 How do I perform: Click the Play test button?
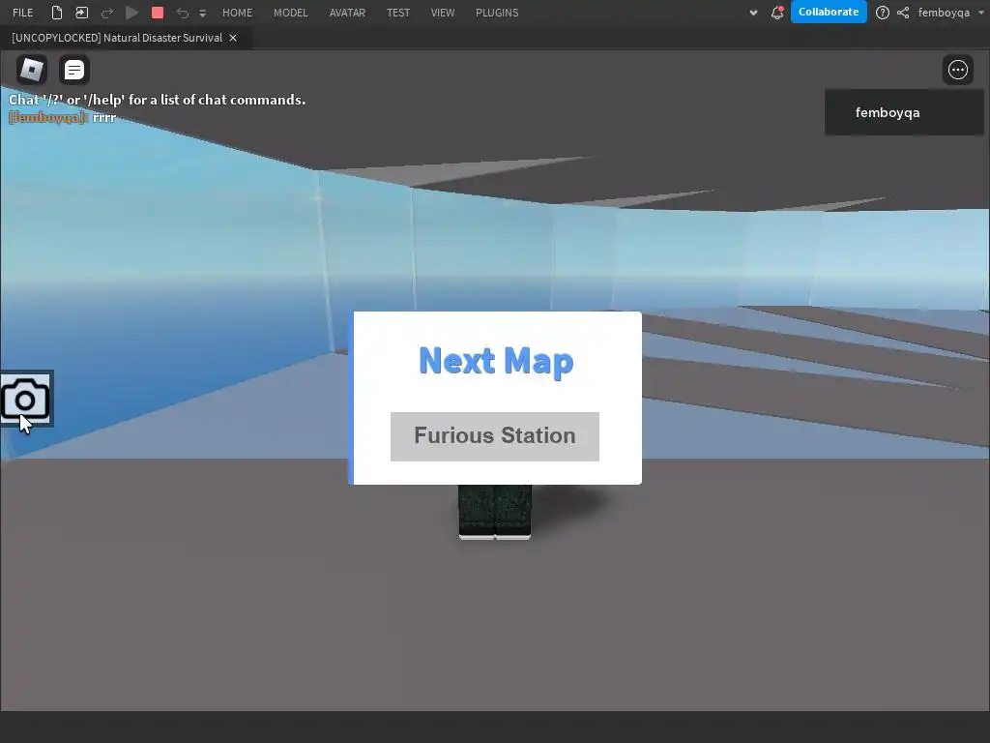tap(131, 13)
